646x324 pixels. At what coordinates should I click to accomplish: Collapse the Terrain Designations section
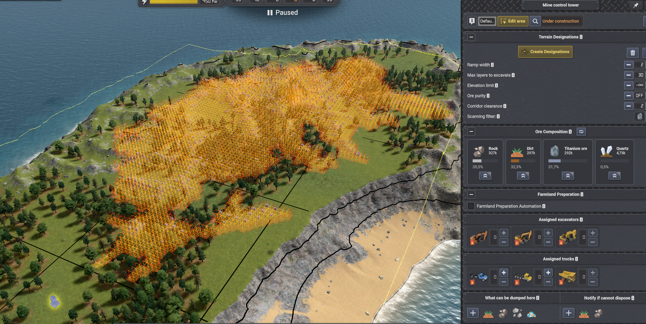(471, 37)
